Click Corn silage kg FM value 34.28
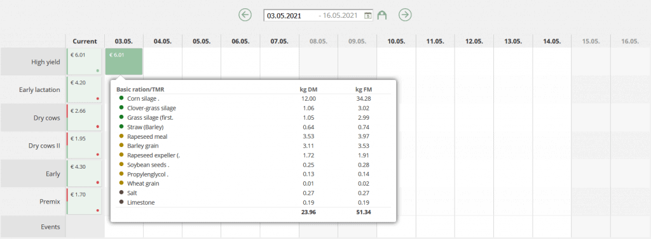This screenshot has height=239, width=651. pos(364,99)
